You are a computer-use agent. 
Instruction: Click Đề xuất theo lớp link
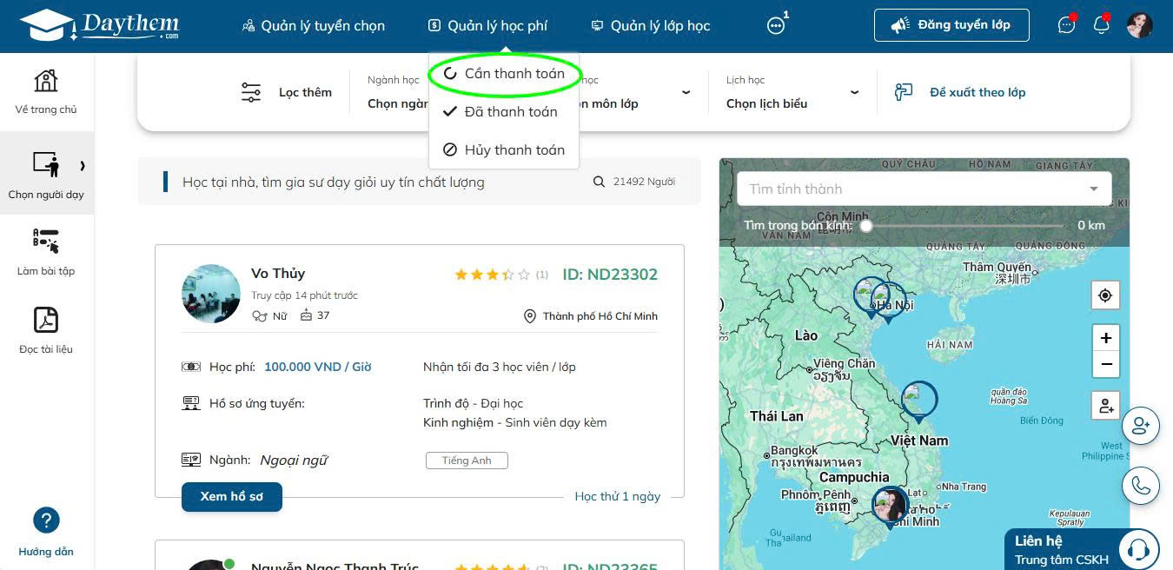(x=960, y=92)
